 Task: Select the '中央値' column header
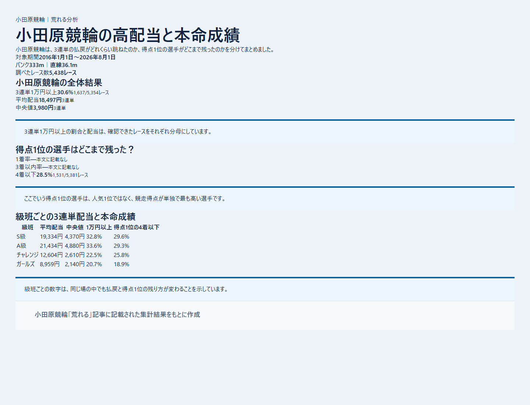[75, 227]
